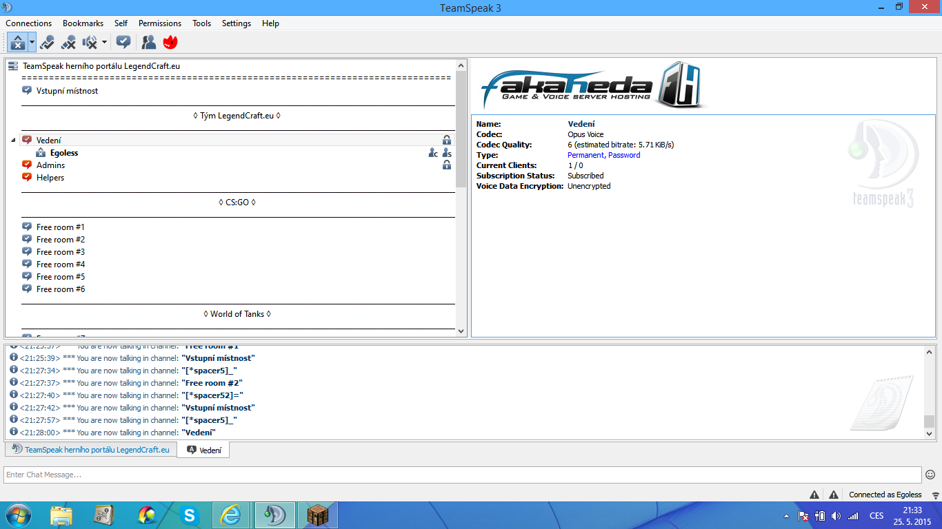
Task: Collapse the Vedení channel tree arrow
Action: (13, 141)
